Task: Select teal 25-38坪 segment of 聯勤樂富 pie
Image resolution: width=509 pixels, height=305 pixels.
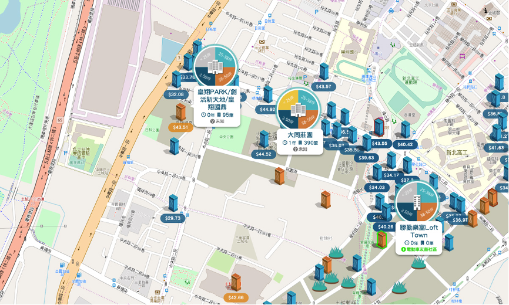Action: pyautogui.click(x=426, y=194)
